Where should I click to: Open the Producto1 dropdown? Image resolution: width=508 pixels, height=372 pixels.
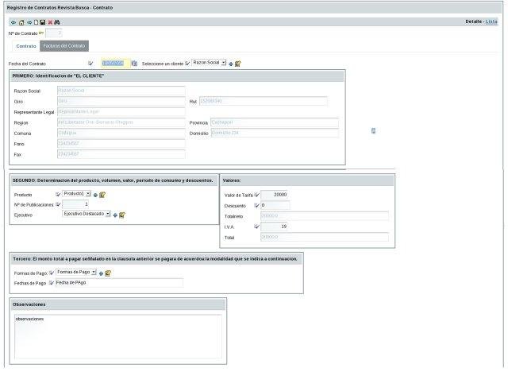(x=76, y=194)
